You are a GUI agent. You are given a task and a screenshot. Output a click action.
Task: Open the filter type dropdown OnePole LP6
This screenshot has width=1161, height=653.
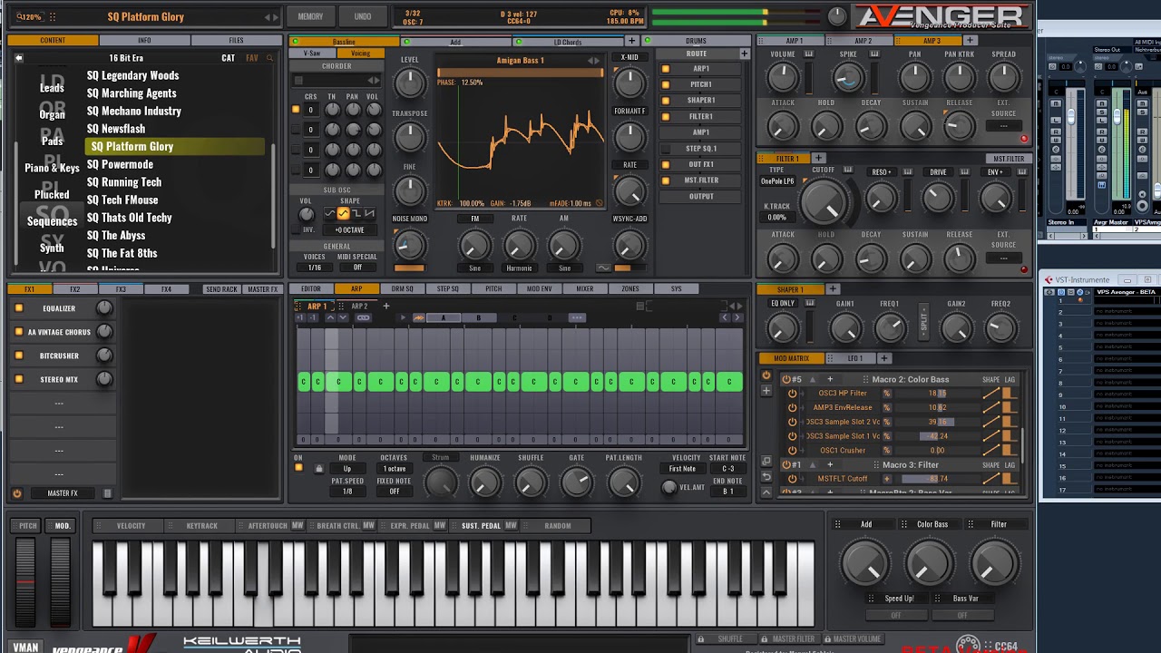coord(777,181)
